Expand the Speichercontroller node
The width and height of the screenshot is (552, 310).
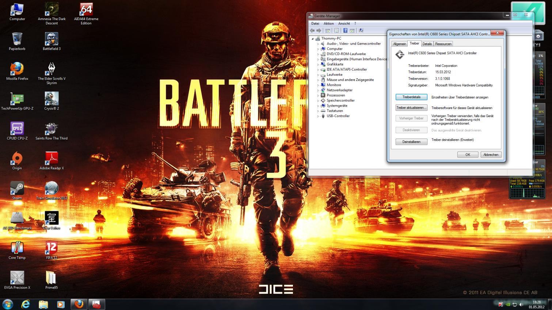[318, 101]
